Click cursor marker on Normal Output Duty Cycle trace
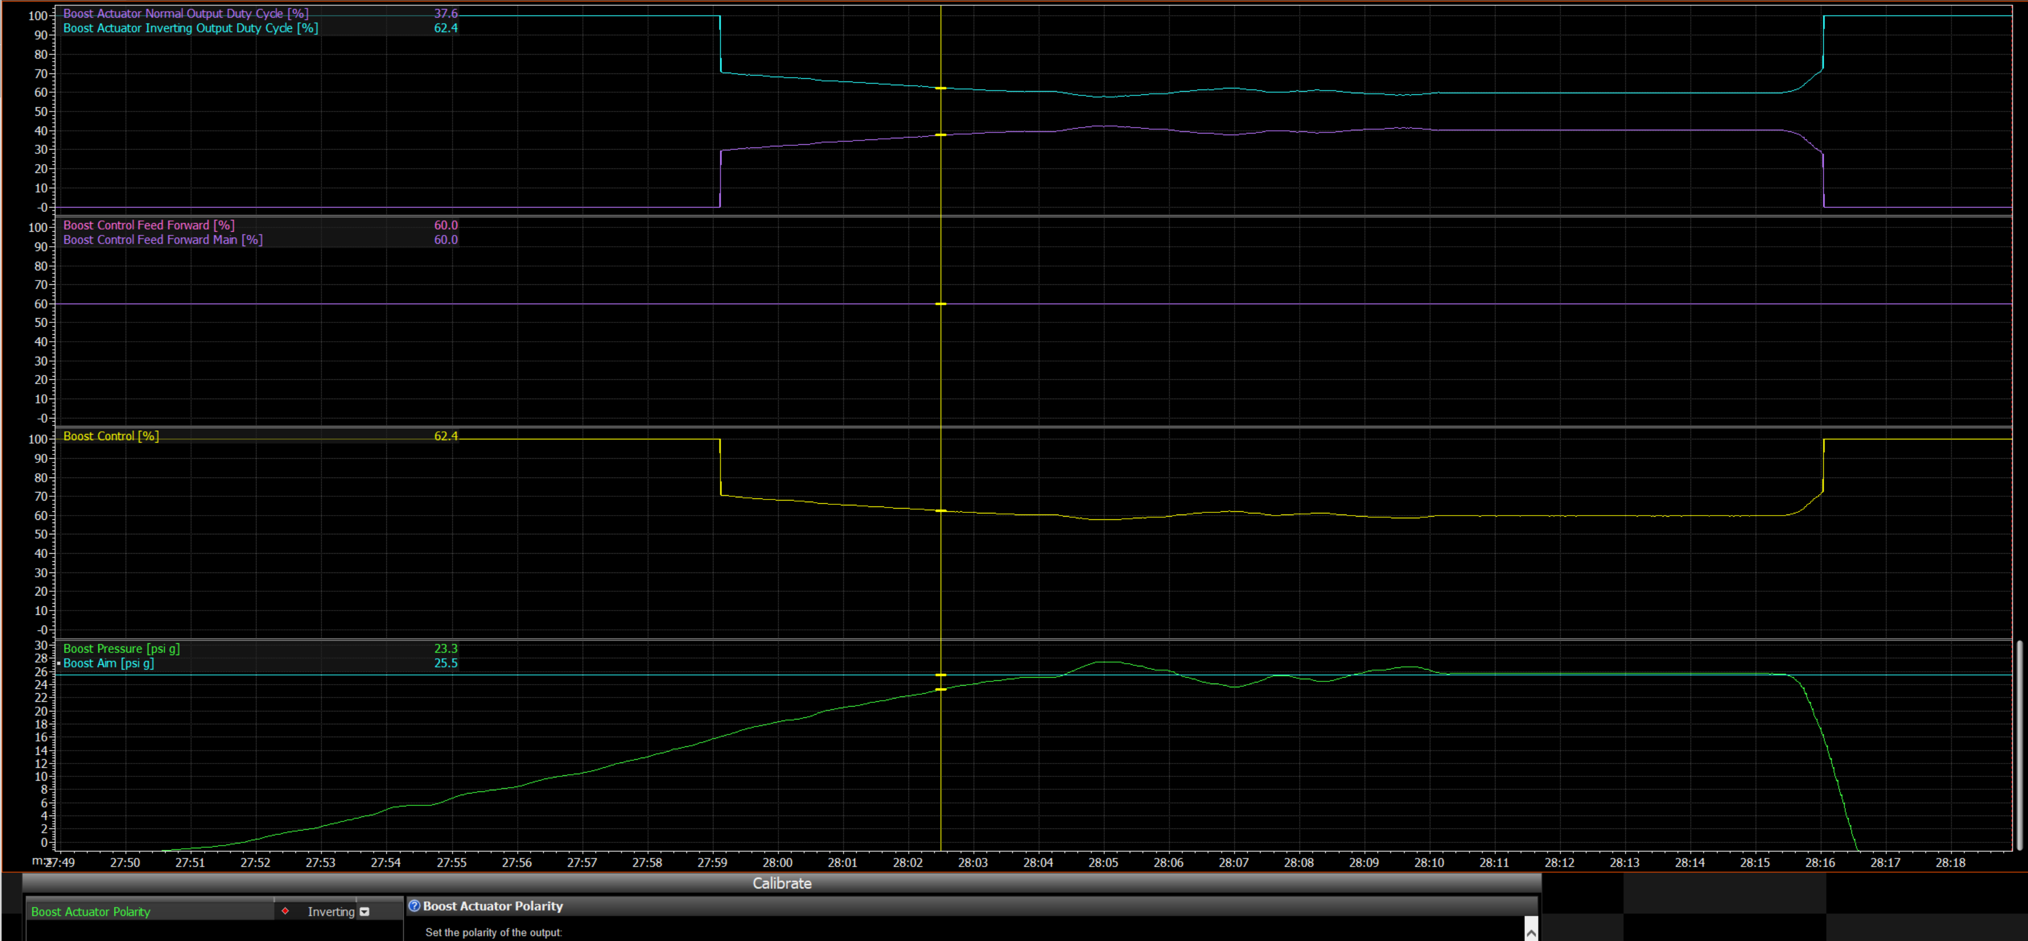Viewport: 2028px width, 941px height. point(941,135)
